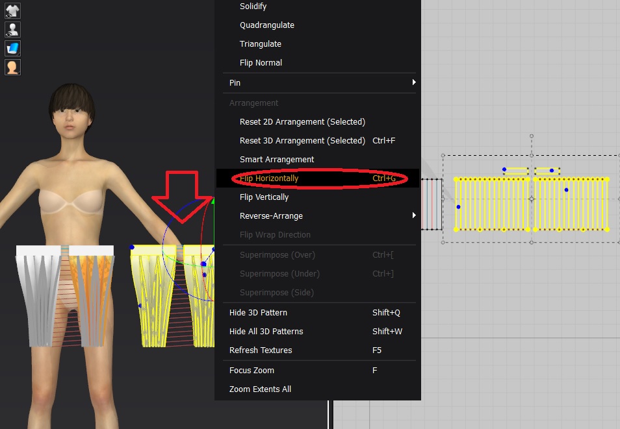Toggle the show avatar figure icon

pos(12,29)
